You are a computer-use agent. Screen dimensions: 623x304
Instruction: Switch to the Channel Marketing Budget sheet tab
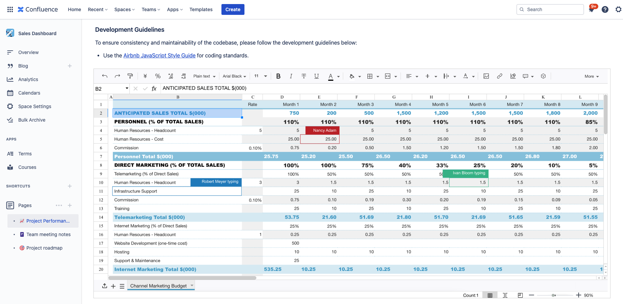(x=158, y=285)
